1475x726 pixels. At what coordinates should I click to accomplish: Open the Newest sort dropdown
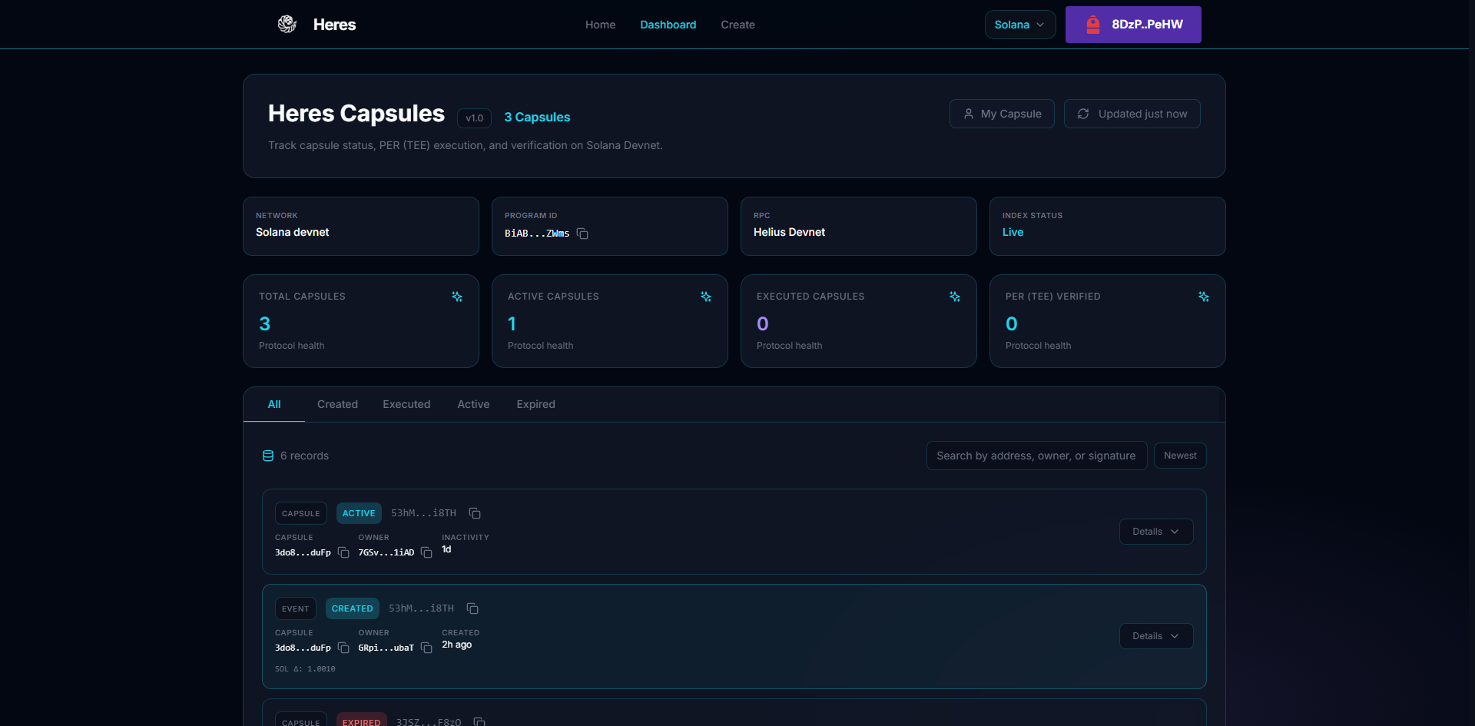click(x=1180, y=456)
